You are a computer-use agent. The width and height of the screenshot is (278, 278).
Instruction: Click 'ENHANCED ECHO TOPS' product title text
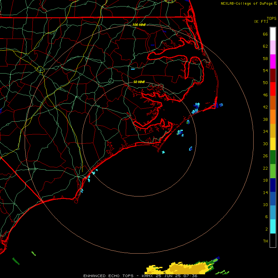[108, 276]
